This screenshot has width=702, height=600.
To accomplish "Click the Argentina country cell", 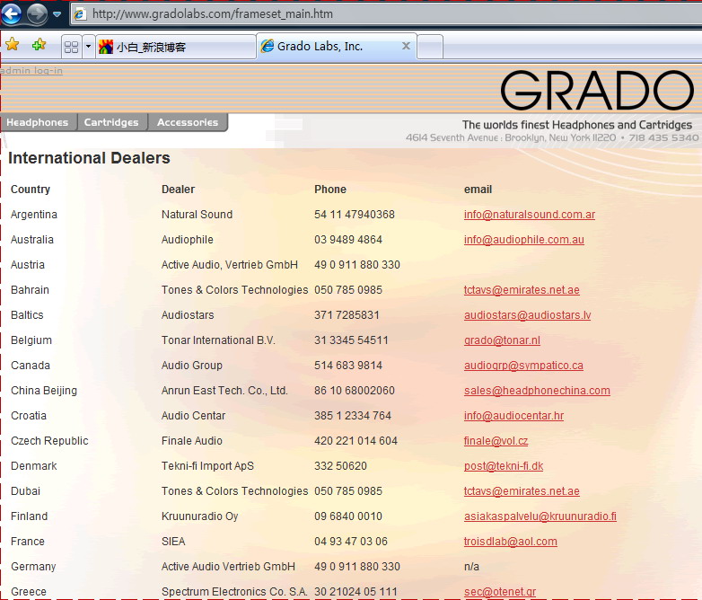I will 34,215.
